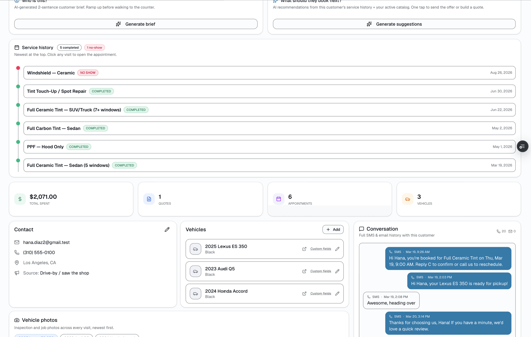Viewport: 531px width, 337px height.
Task: Open external link for 2023 Audi Q5
Action: pos(304,271)
